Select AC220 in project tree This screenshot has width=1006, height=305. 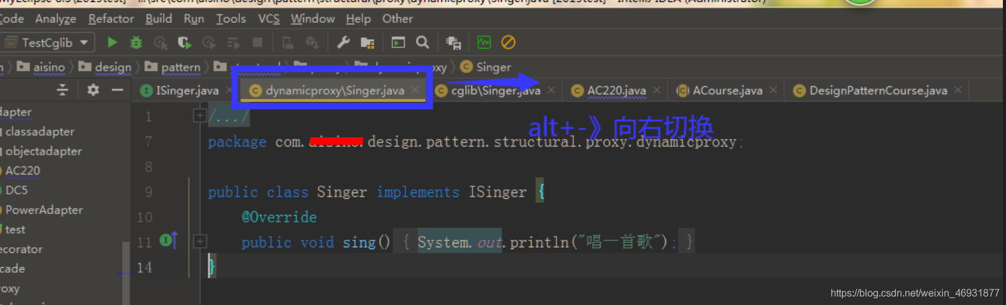[x=21, y=170]
